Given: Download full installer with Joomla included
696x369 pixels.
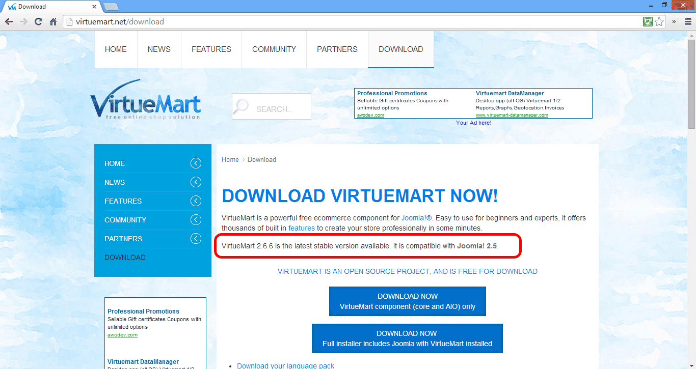Looking at the screenshot, I should click(407, 338).
